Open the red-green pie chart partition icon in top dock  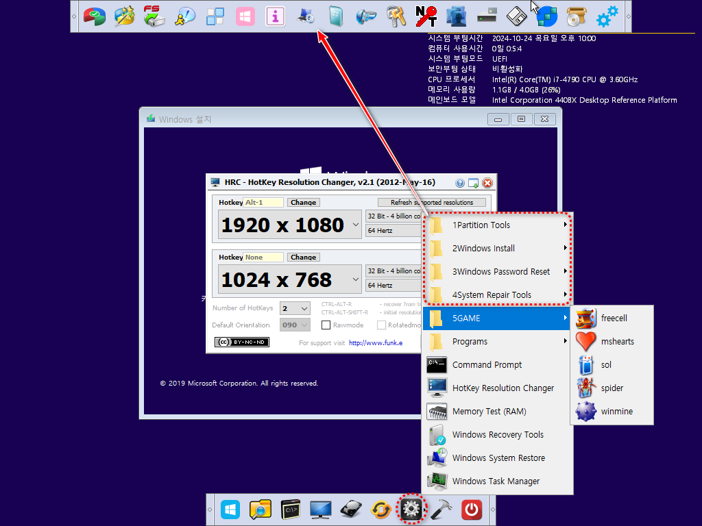point(95,16)
